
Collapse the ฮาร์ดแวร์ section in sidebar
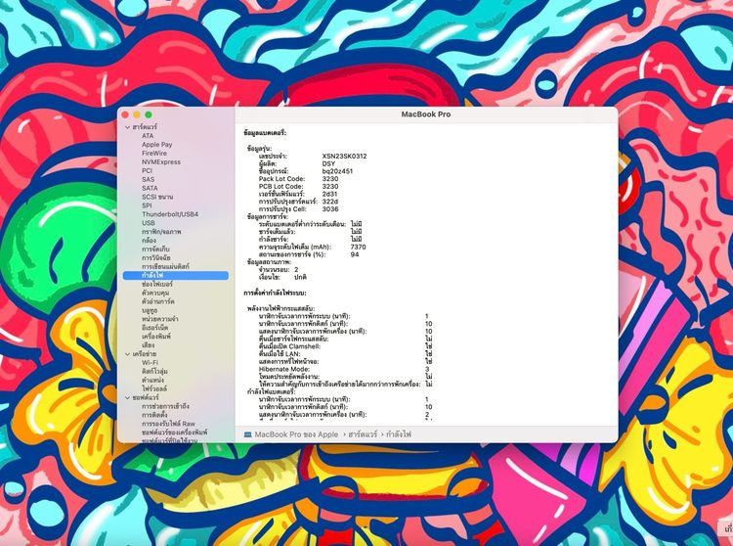tap(126, 127)
